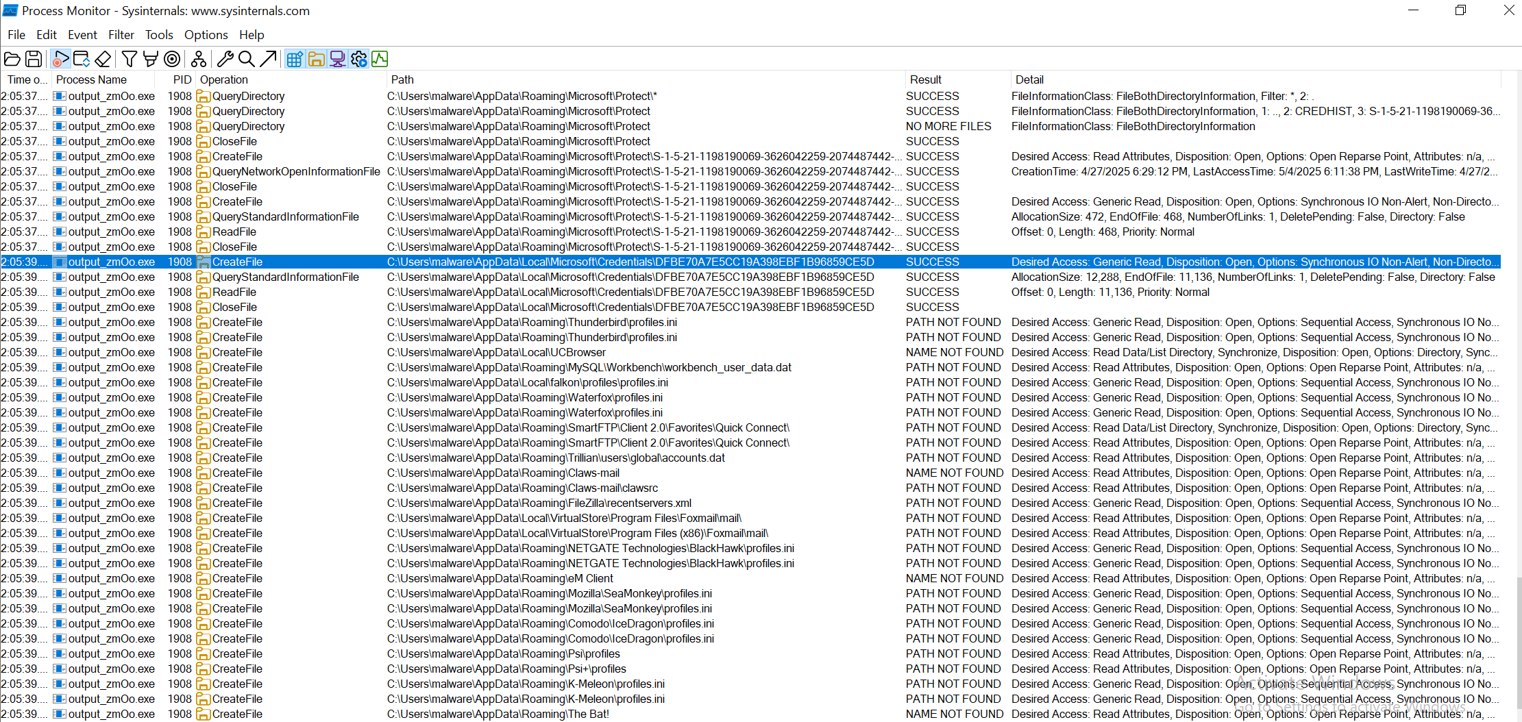Open the Filter menu
The image size is (1522, 722).
click(x=121, y=34)
